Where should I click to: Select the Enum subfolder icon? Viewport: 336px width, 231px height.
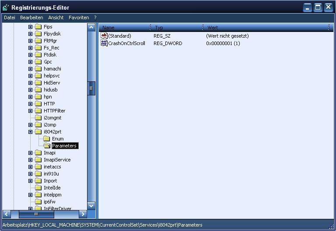click(46, 139)
